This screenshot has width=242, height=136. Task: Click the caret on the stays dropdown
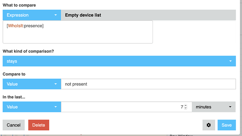coord(230,61)
